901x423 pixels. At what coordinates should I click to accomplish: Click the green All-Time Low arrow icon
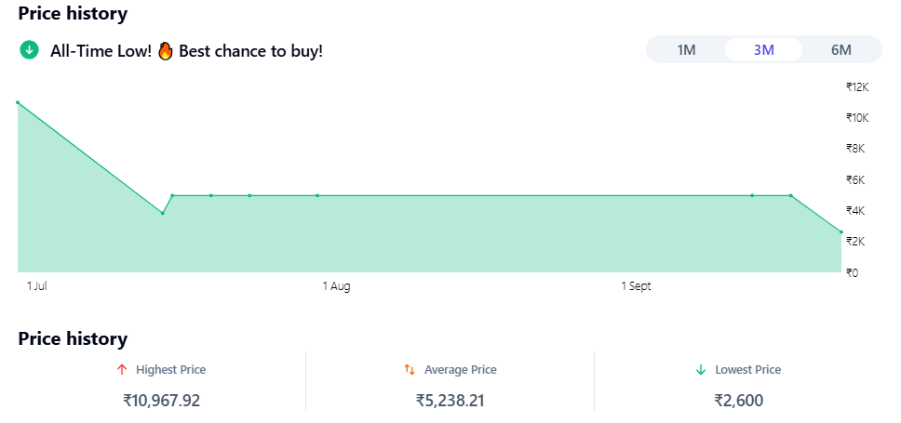(x=29, y=50)
